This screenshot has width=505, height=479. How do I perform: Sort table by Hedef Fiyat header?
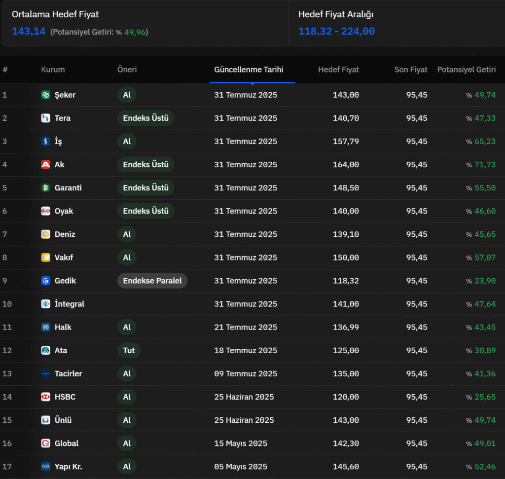(338, 70)
